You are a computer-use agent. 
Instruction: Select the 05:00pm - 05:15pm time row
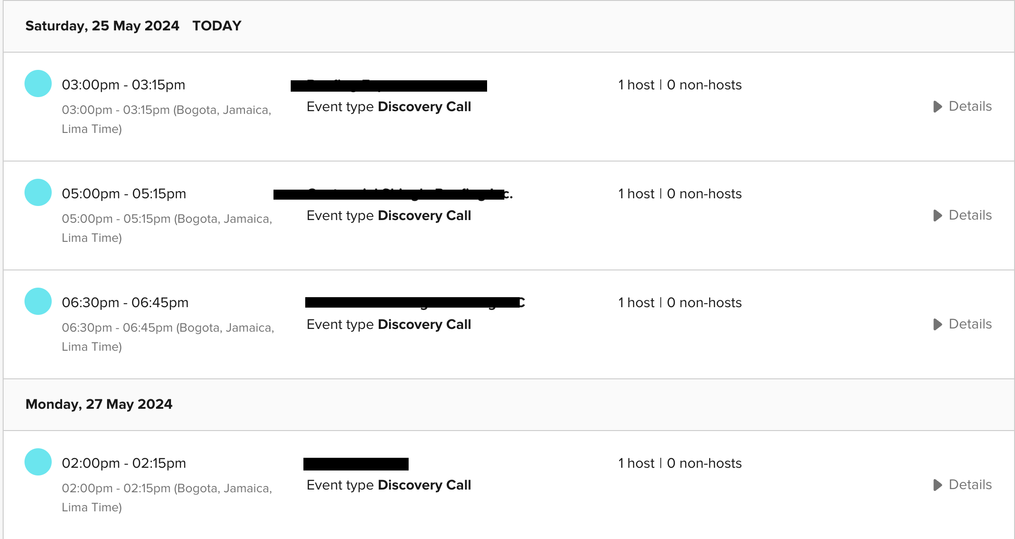124,194
